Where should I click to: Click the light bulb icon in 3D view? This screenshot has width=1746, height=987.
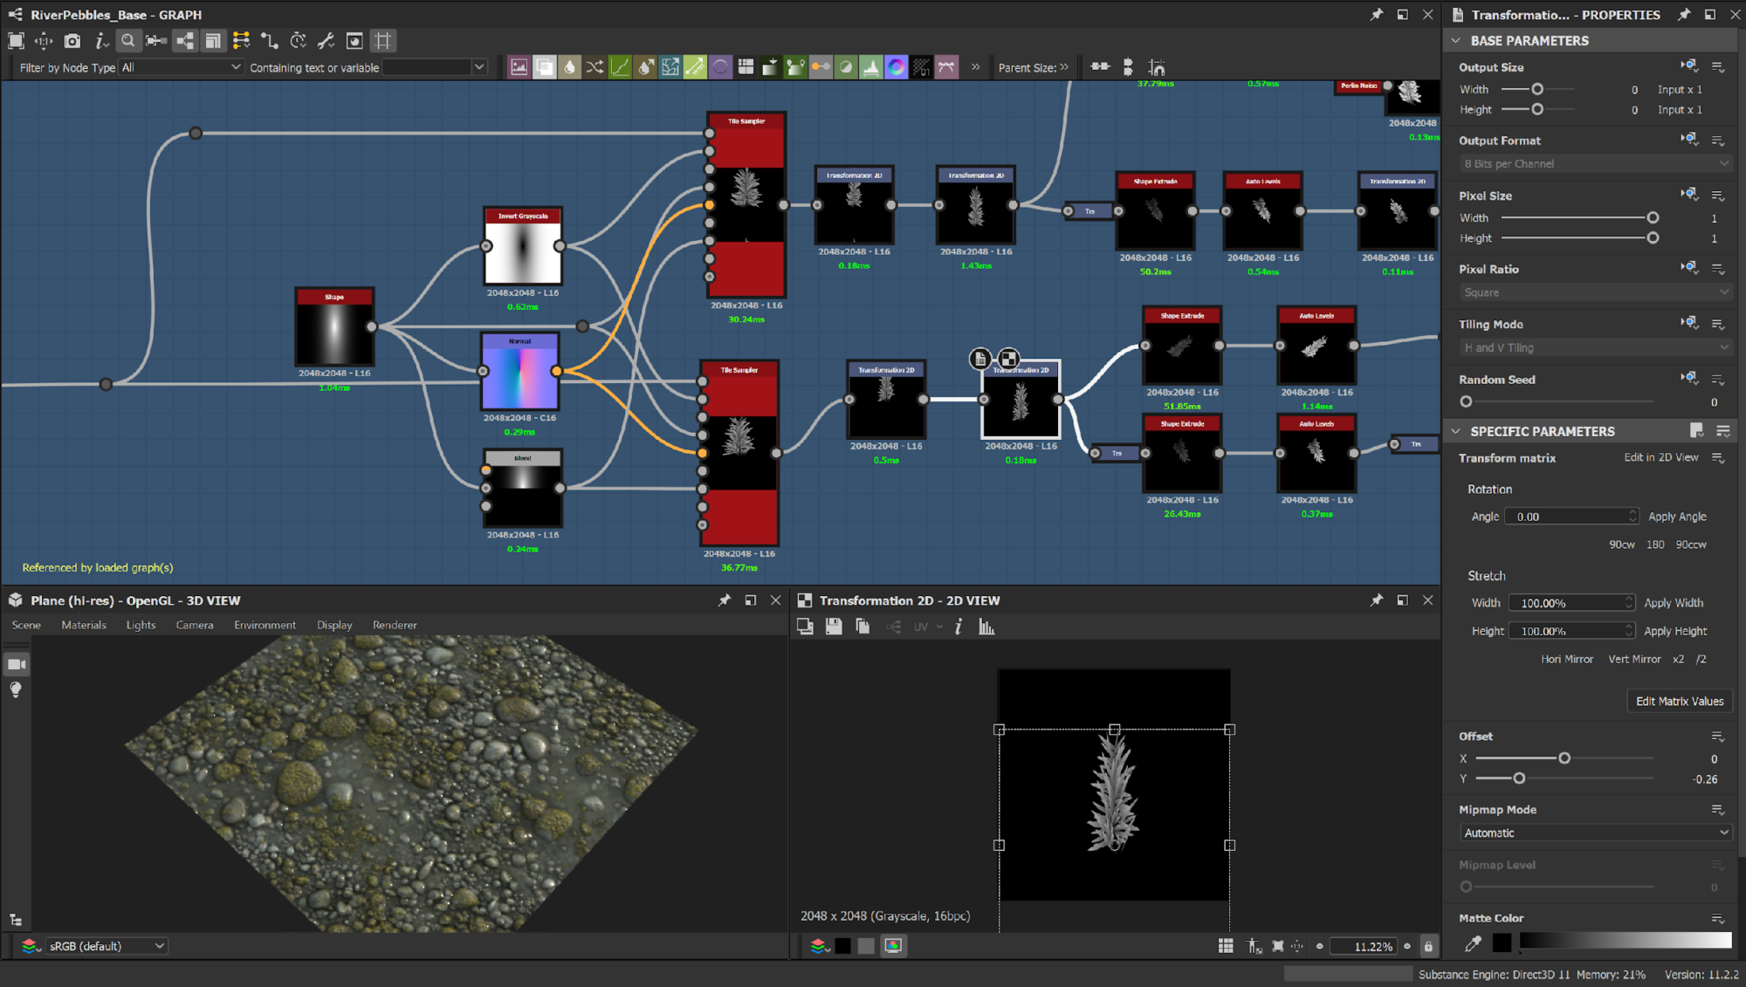(16, 690)
